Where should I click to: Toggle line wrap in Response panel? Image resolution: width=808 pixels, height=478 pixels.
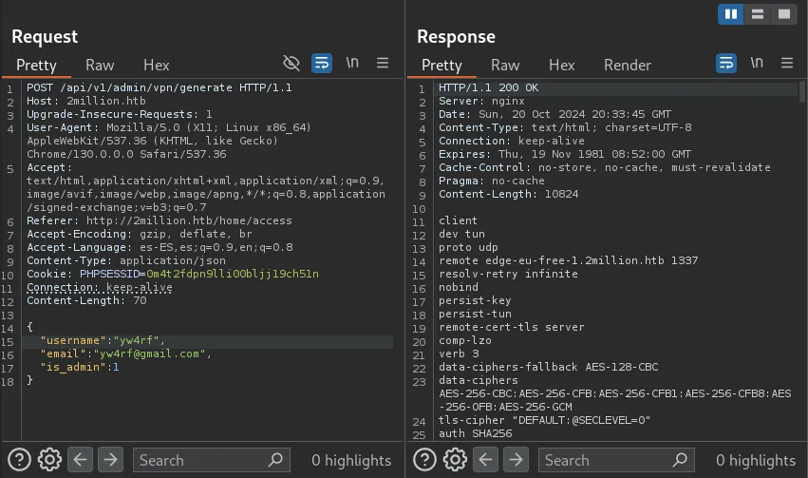tap(726, 64)
